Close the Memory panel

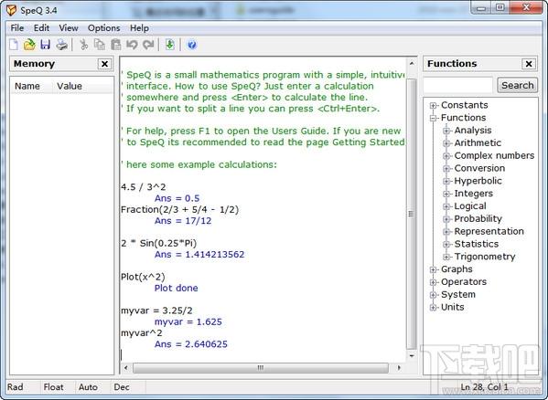point(104,64)
